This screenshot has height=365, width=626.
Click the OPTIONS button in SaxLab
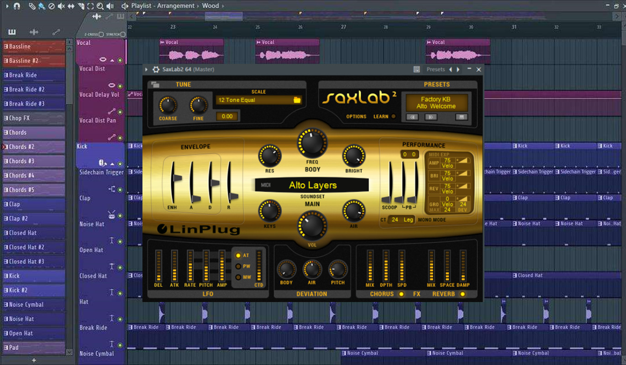[356, 116]
